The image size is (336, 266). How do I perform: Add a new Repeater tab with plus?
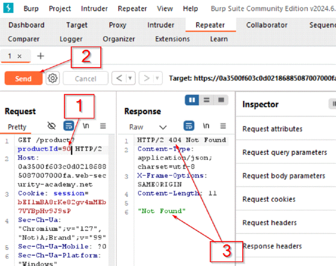pyautogui.click(x=40, y=56)
